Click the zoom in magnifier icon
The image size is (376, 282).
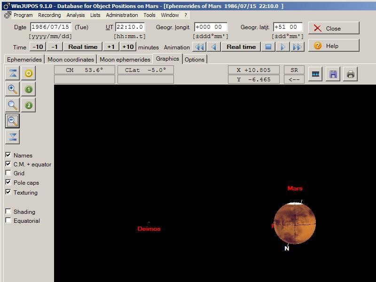13,89
